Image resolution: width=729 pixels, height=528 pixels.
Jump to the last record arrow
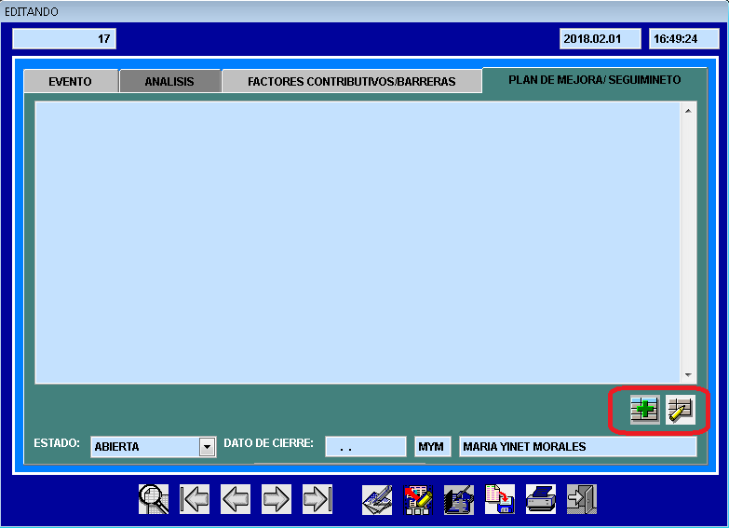click(317, 499)
